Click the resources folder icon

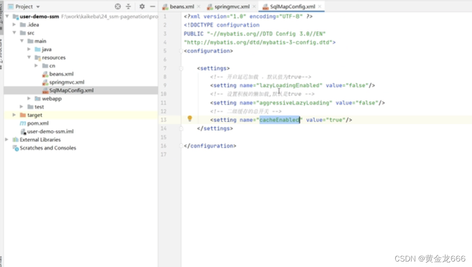38,57
